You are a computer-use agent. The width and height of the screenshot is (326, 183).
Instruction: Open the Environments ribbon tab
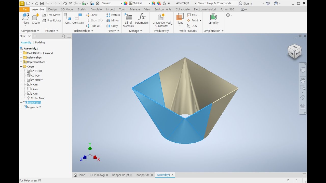tap(163, 9)
